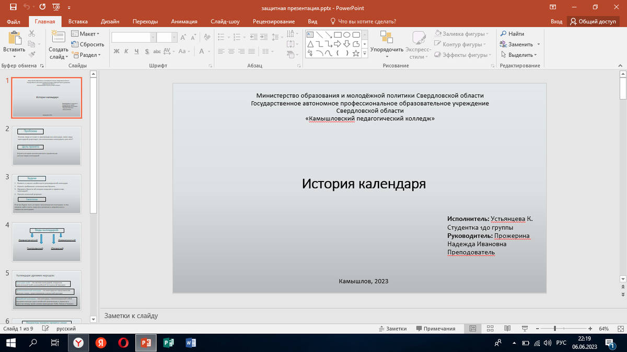Start slideshow from beginning via quick access icon
Viewport: 627px width, 352px height.
point(56,8)
